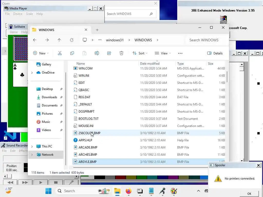Select the ARCHES.BMP file row
263x197 pixels.
(x=149, y=154)
